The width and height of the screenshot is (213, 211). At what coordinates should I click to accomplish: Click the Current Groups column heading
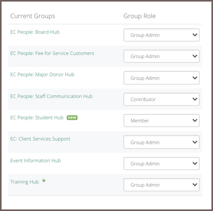[x=33, y=16]
